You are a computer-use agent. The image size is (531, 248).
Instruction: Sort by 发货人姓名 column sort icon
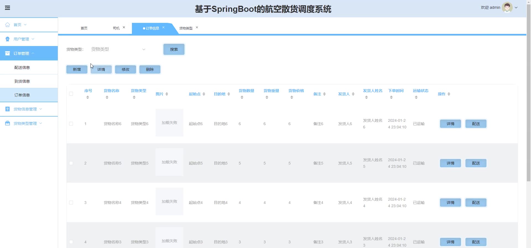pyautogui.click(x=366, y=97)
